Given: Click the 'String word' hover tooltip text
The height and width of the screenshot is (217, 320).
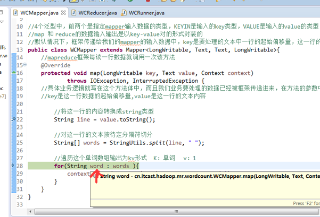Looking at the screenshot, I should pos(114,176).
